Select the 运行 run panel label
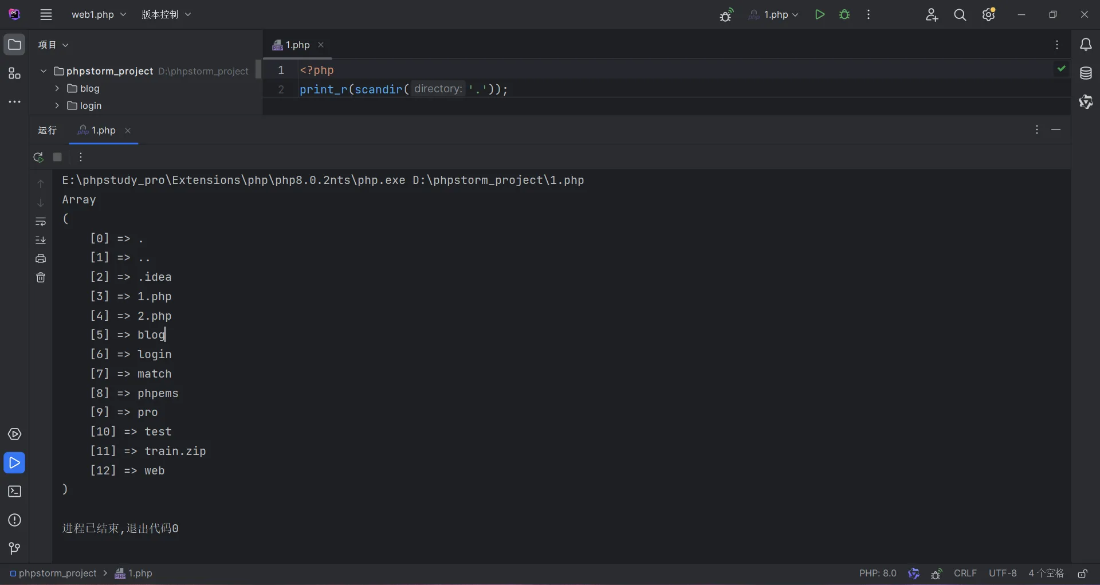 click(x=48, y=131)
